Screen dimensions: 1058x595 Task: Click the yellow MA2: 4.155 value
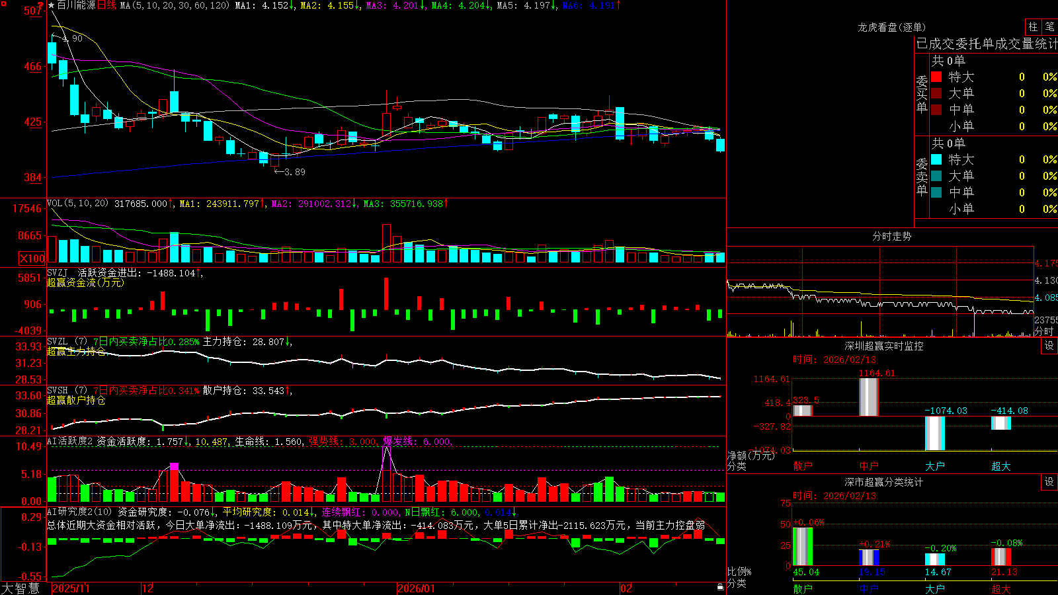click(330, 5)
